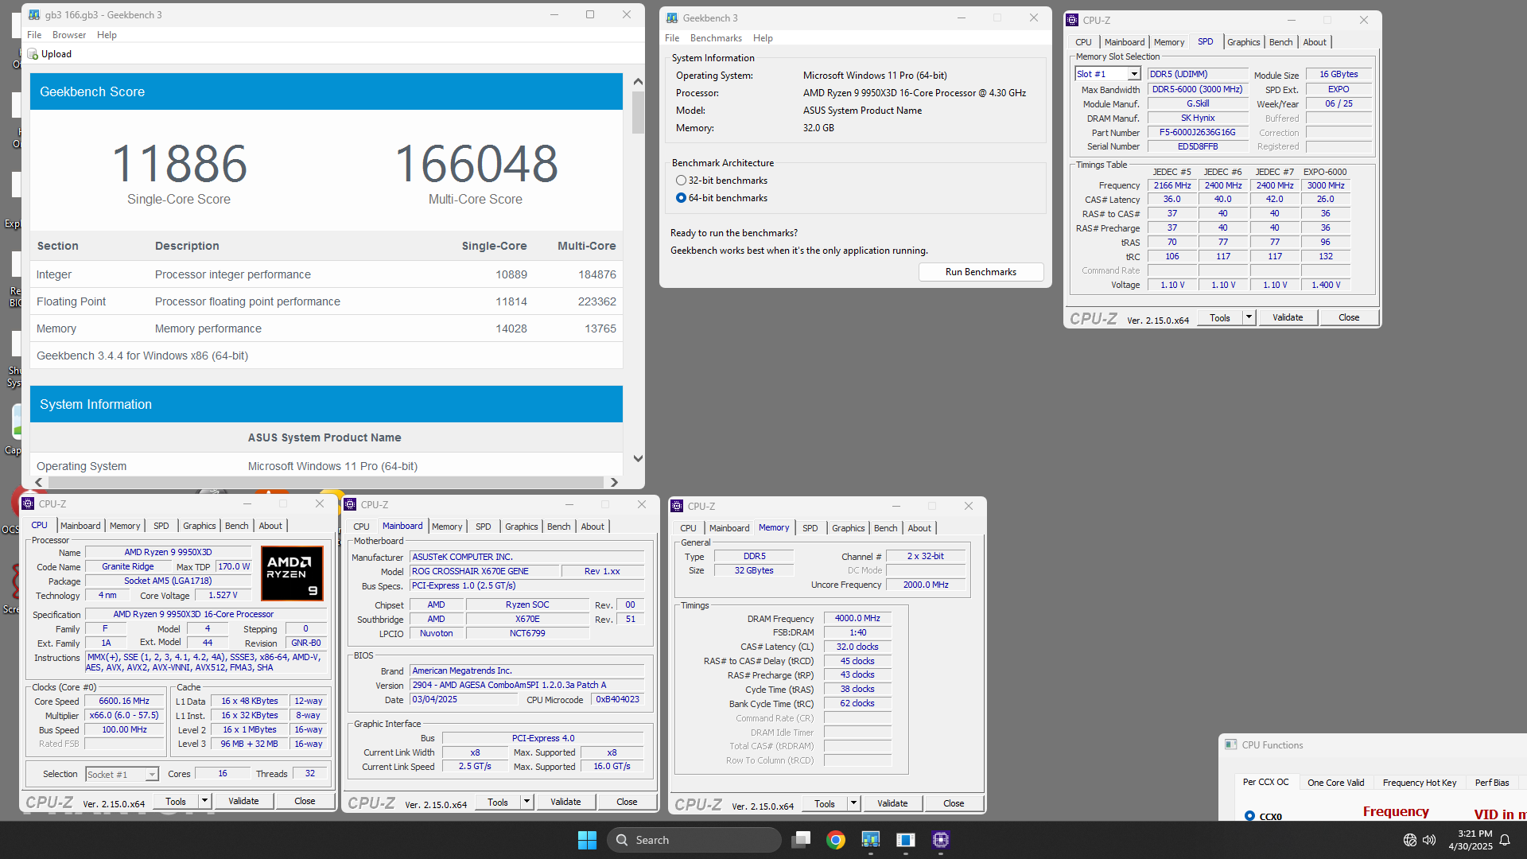Select the Per CCX OC tab
Screen dimensions: 1527x859
1265,782
